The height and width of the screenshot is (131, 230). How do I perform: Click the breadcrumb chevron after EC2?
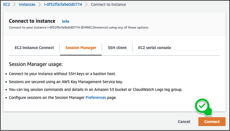[14, 5]
